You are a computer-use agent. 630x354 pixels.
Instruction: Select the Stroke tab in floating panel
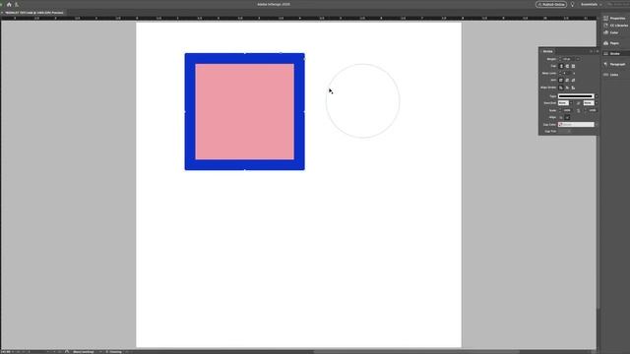click(x=547, y=51)
